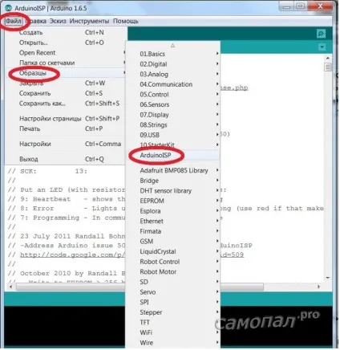Open the Инструменты menu
The image size is (340, 350).
[x=89, y=21]
